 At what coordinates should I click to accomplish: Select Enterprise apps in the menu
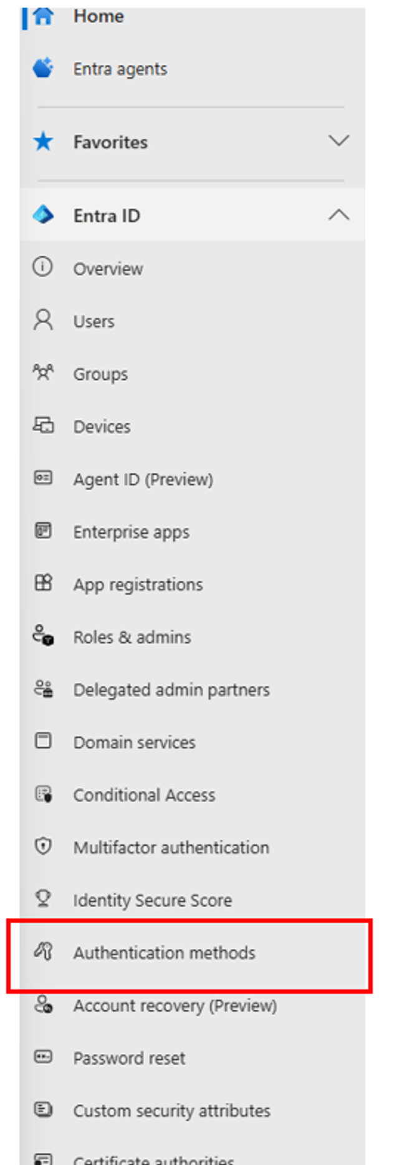(132, 531)
